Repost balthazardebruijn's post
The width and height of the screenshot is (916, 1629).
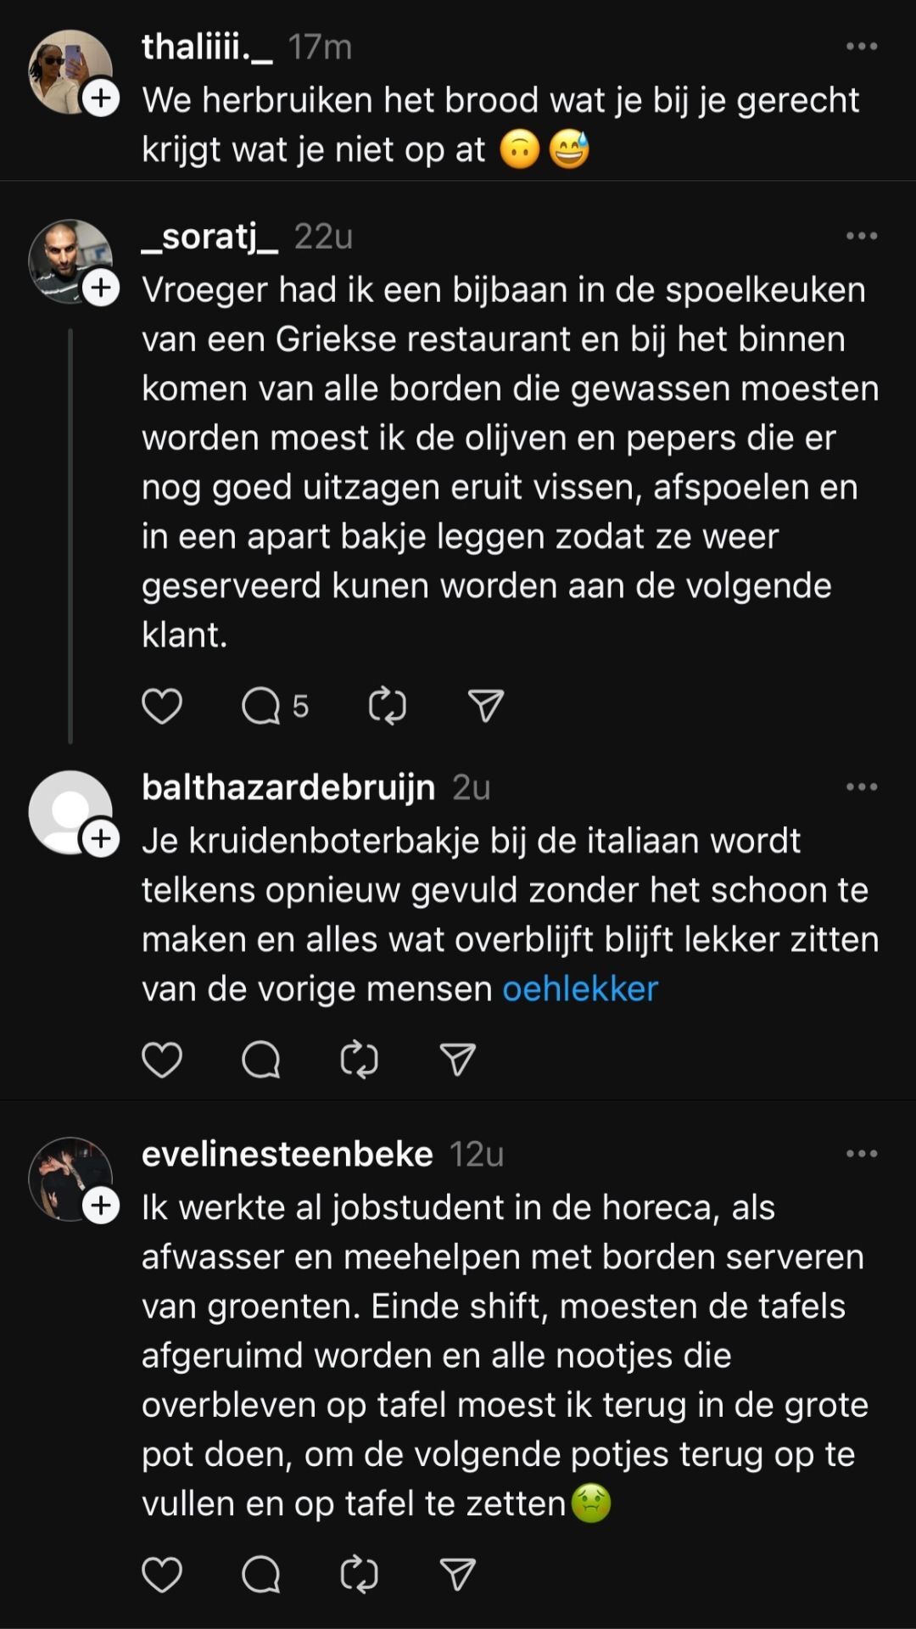[x=359, y=1060]
